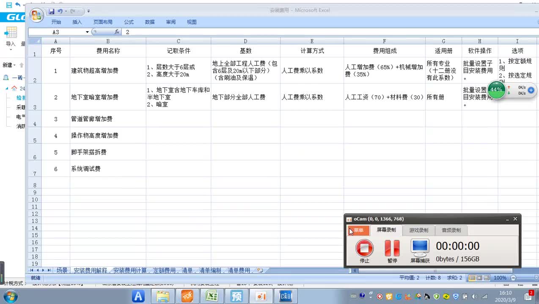
Task: Click 屏幕捕获 screen capture in oCam
Action: tap(420, 251)
